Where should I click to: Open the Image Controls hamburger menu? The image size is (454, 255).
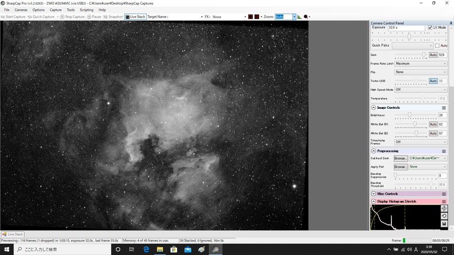tap(443, 108)
